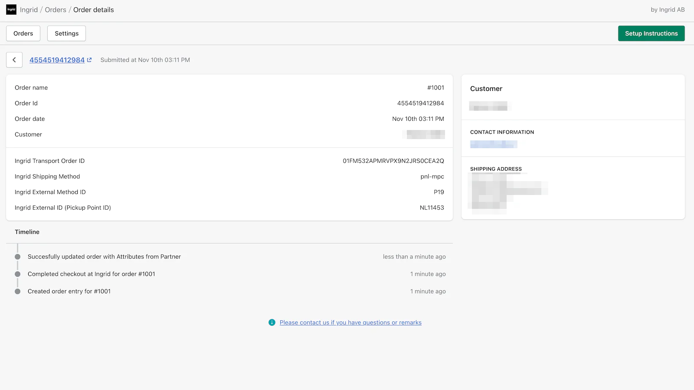Click CONTACT INFORMATION heading
Viewport: 694px width, 390px height.
[502, 132]
